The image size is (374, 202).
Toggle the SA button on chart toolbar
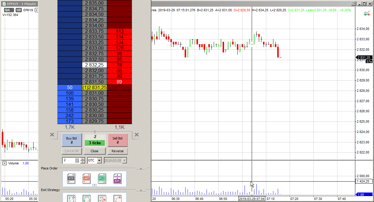(7, 10)
